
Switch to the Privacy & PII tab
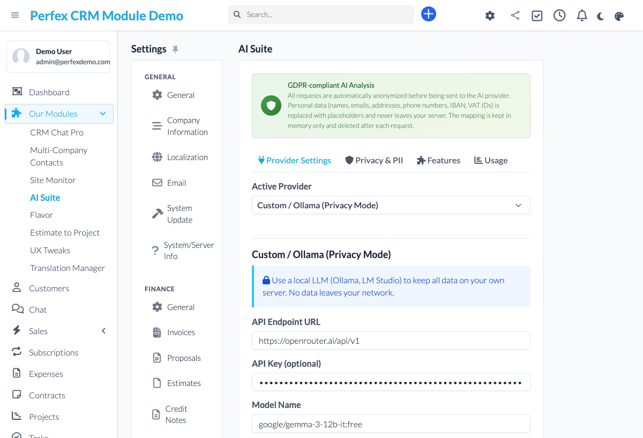click(374, 160)
